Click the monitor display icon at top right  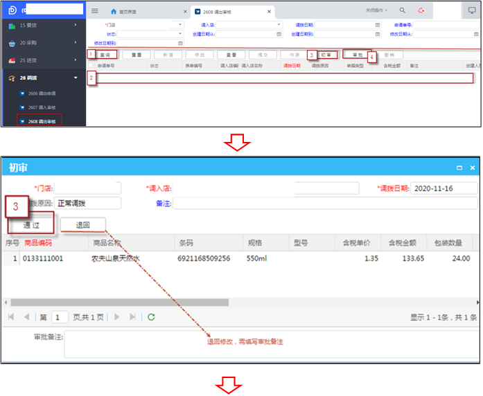(x=472, y=10)
